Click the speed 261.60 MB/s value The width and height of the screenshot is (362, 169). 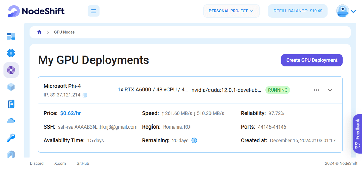(177, 113)
